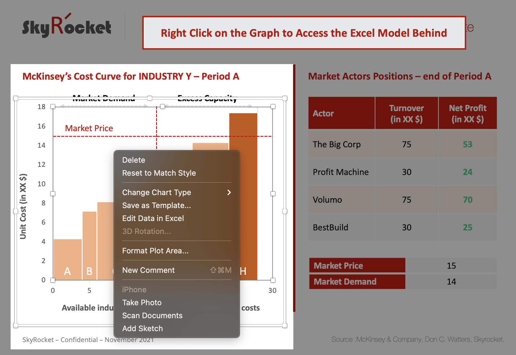Add a New Comment from the menu

coord(177,270)
